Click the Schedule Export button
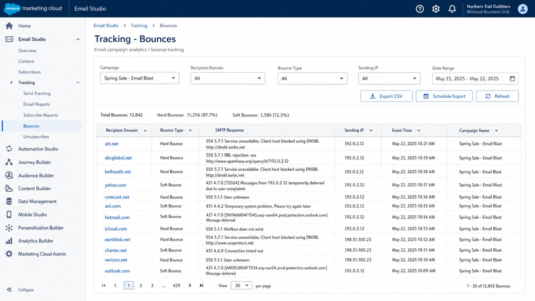Screen dimensions: 535x301 444,96
